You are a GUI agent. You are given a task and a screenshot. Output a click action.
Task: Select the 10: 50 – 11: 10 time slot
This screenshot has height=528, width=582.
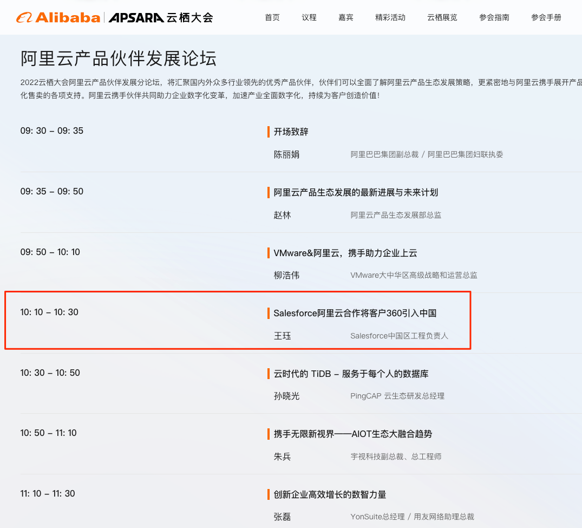coord(48,433)
